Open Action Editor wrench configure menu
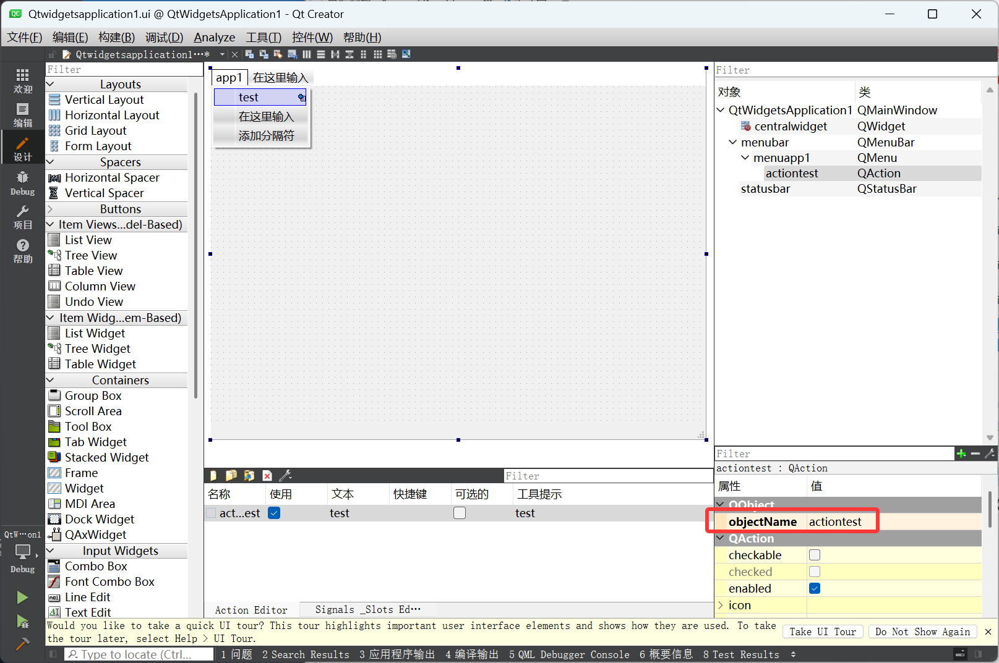999x663 pixels. tap(286, 476)
